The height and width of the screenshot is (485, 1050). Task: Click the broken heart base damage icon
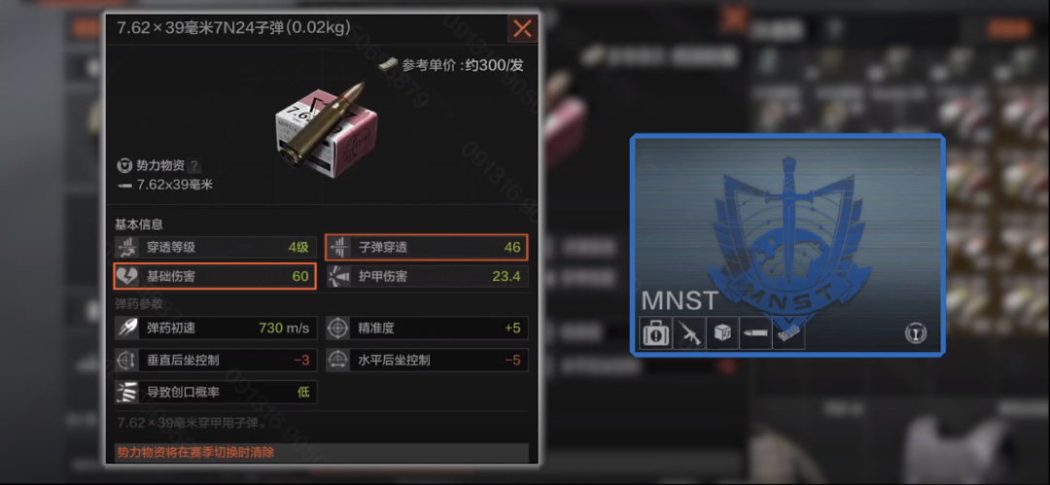(x=126, y=276)
